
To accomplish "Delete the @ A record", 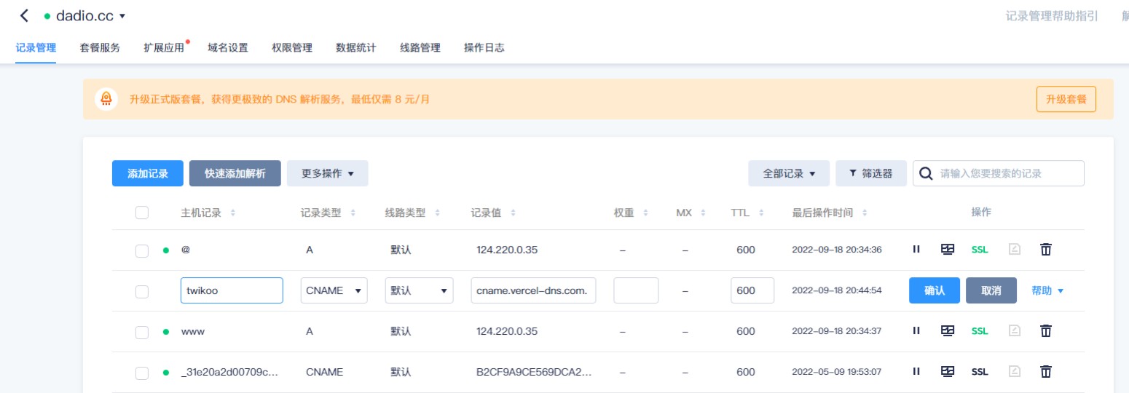I will click(1046, 250).
